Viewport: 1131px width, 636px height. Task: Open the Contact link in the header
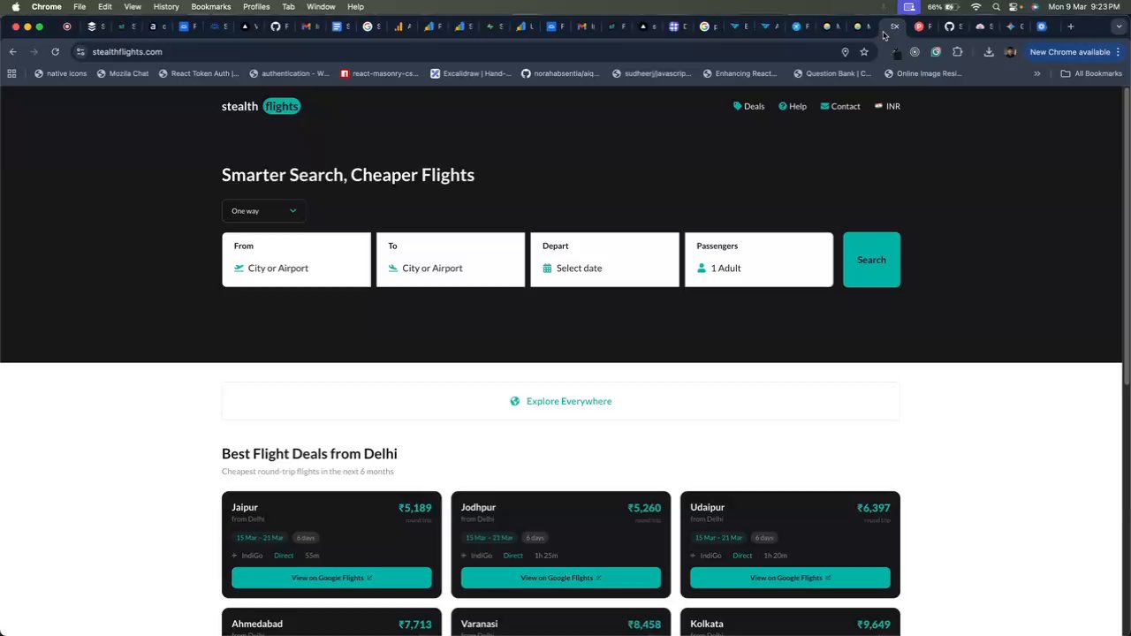tap(840, 106)
